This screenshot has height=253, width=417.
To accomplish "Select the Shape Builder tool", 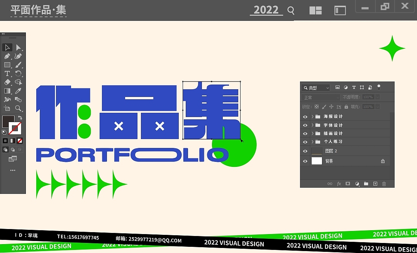I will point(19,100).
